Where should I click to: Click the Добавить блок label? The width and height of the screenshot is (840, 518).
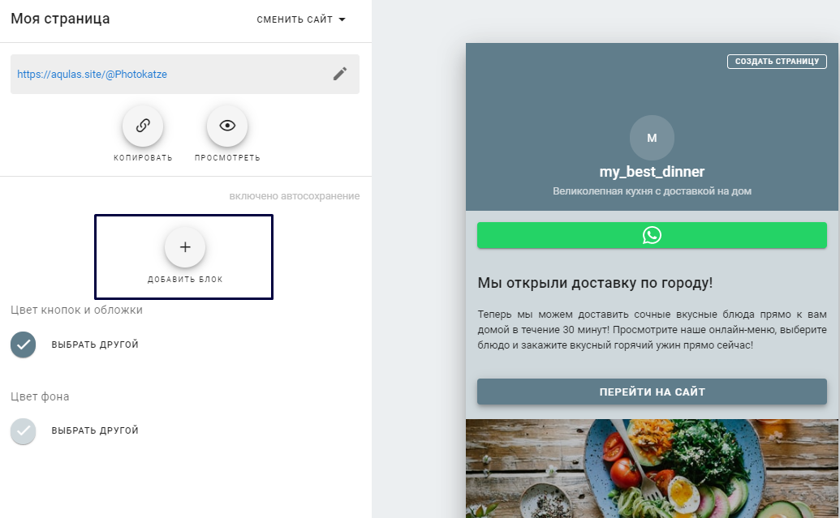pos(185,280)
